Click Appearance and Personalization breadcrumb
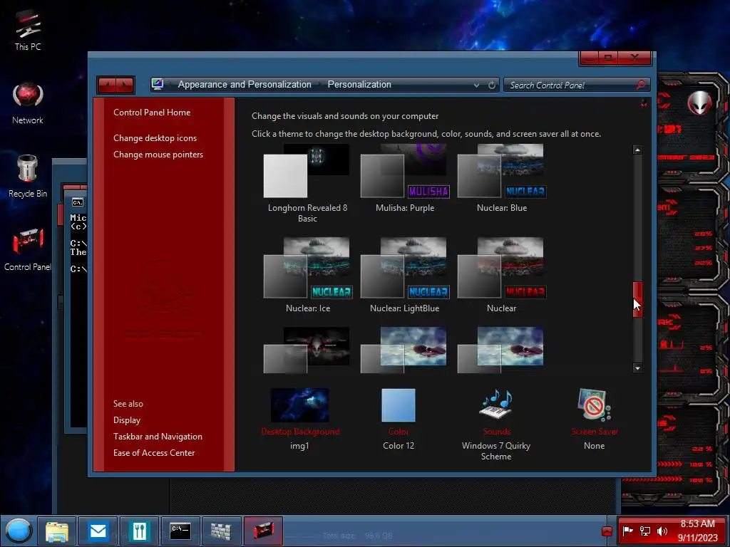730x547 pixels. [x=245, y=84]
